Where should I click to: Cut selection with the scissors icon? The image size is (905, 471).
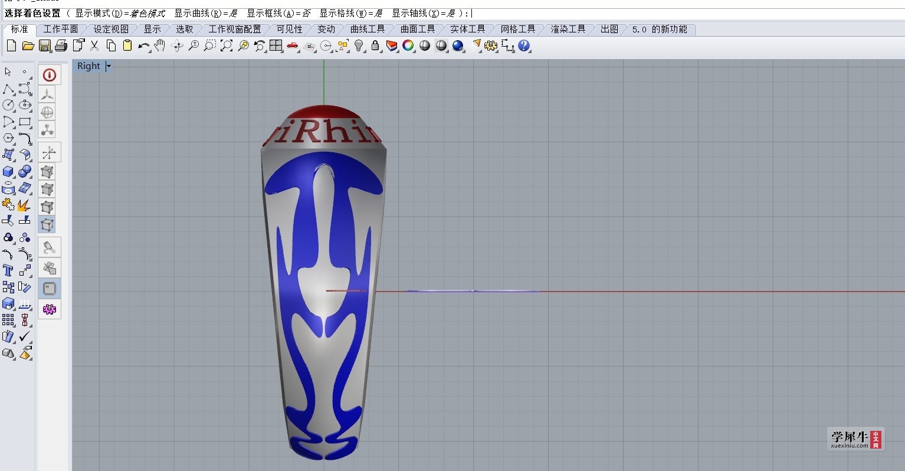(94, 45)
